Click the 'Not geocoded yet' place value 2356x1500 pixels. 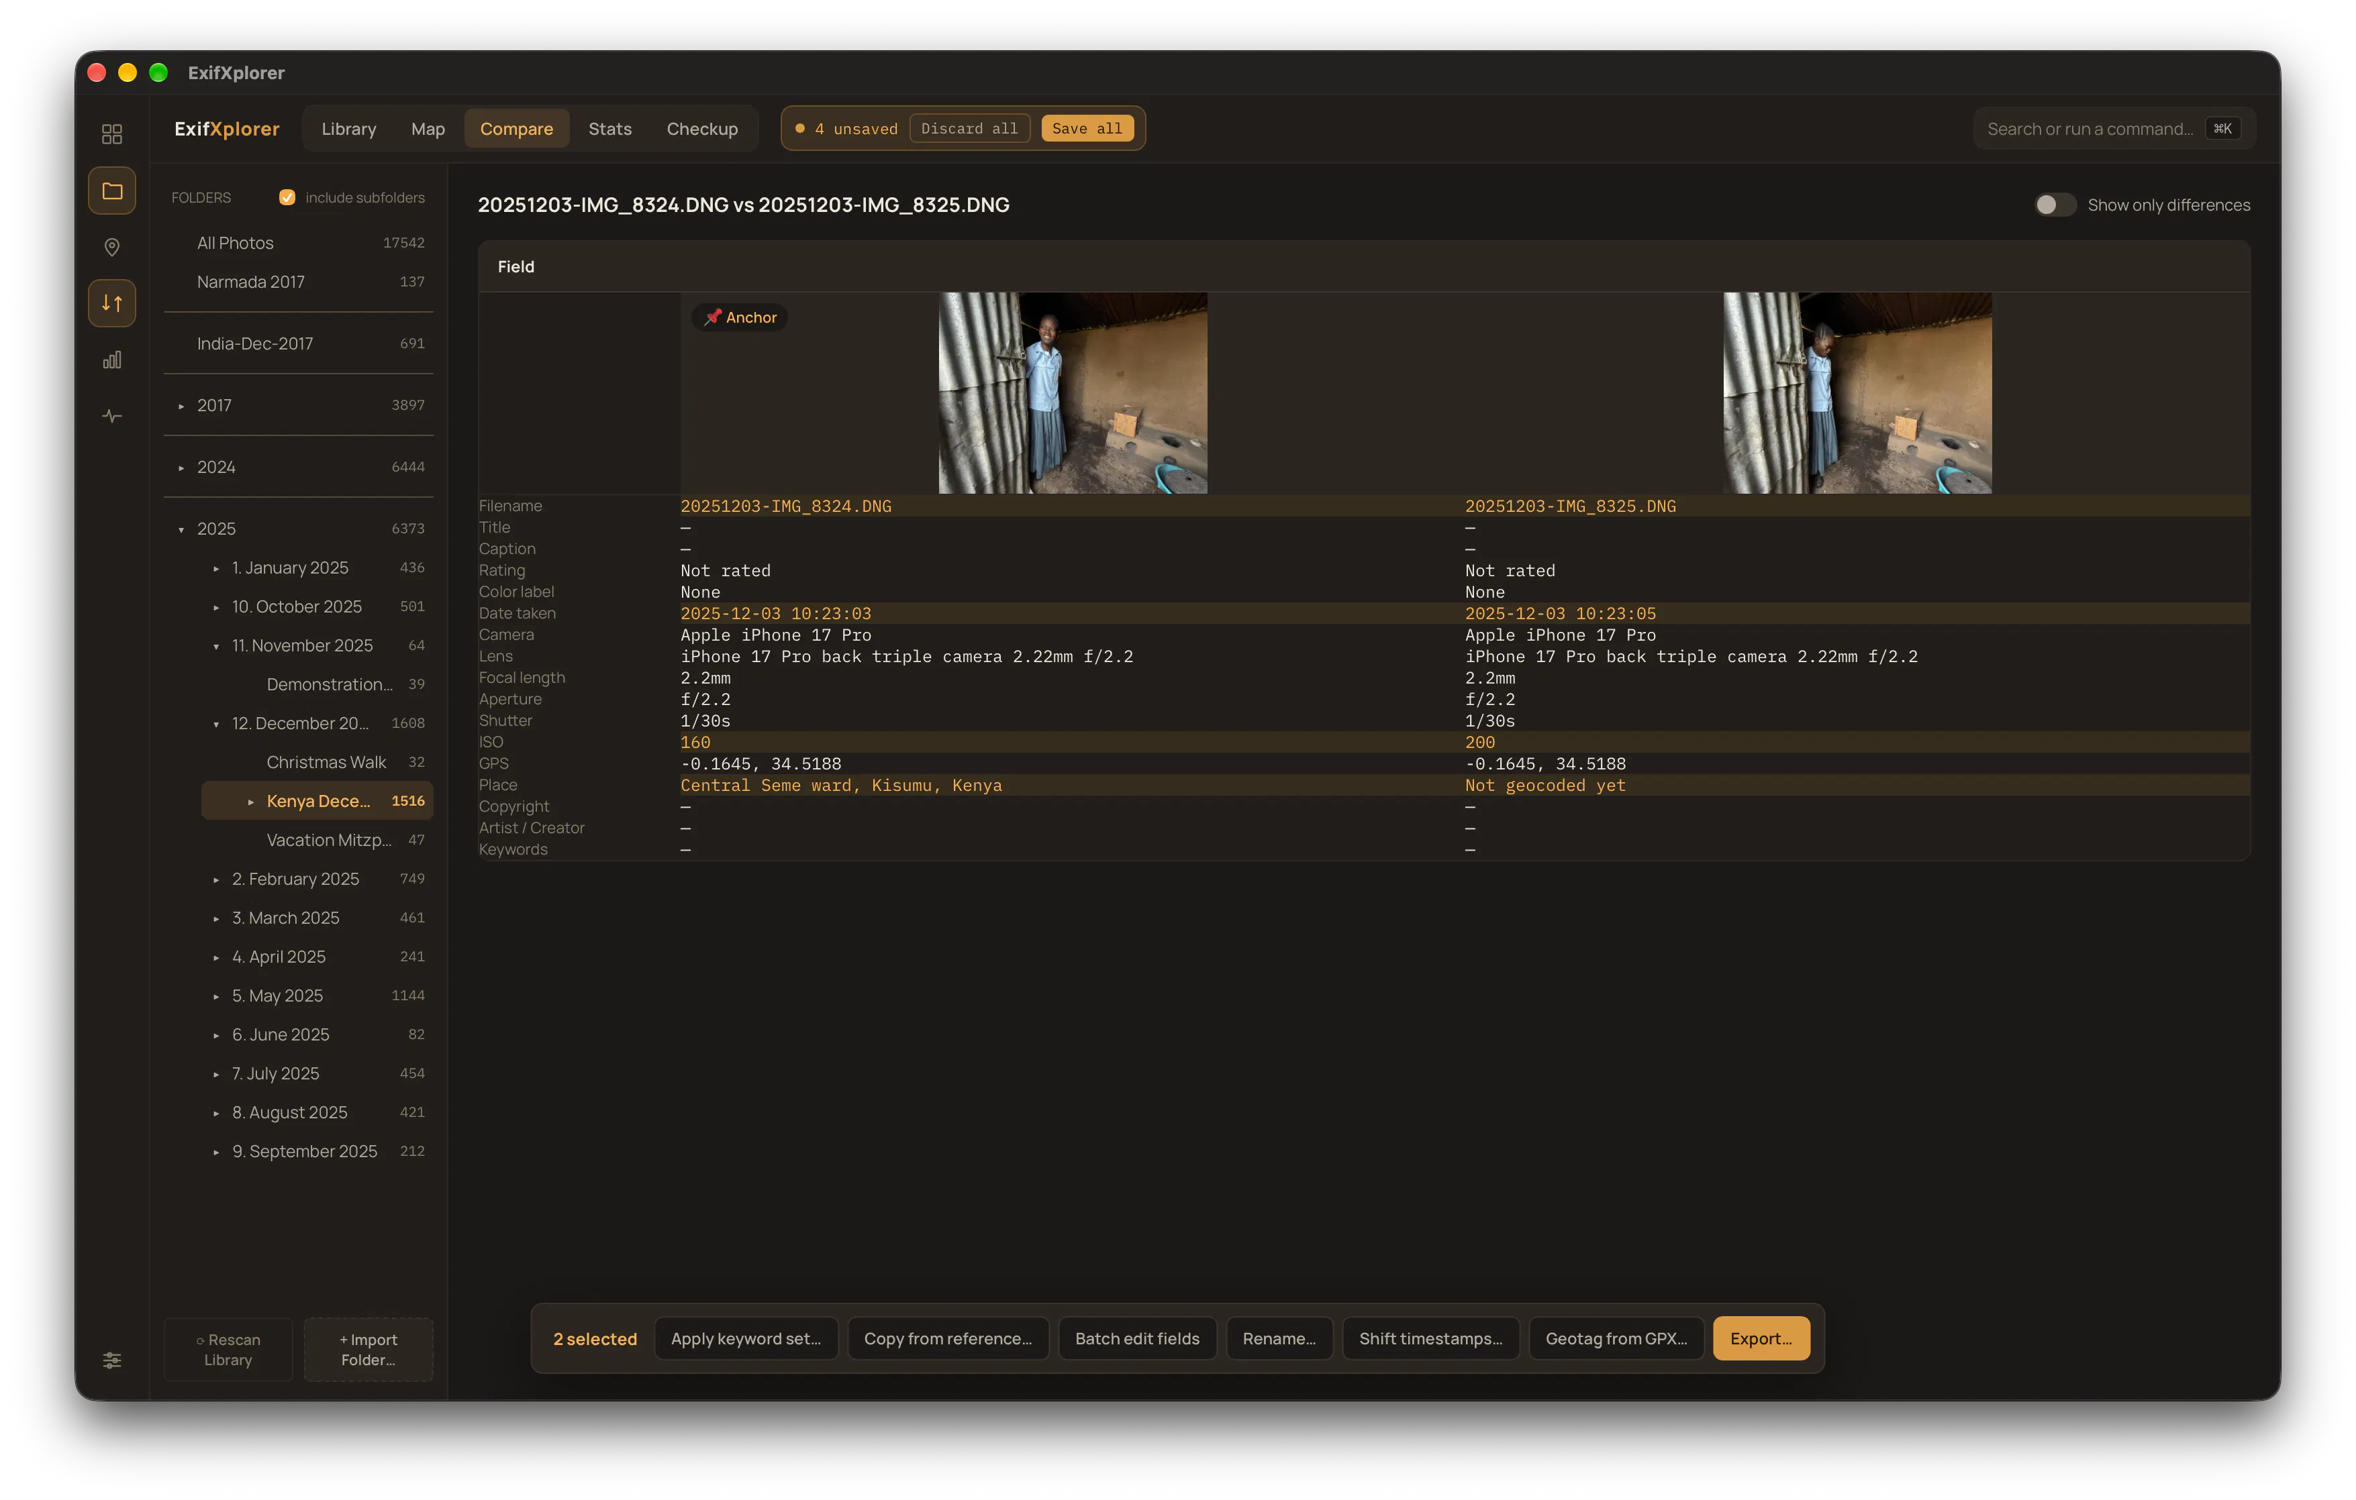click(x=1545, y=785)
